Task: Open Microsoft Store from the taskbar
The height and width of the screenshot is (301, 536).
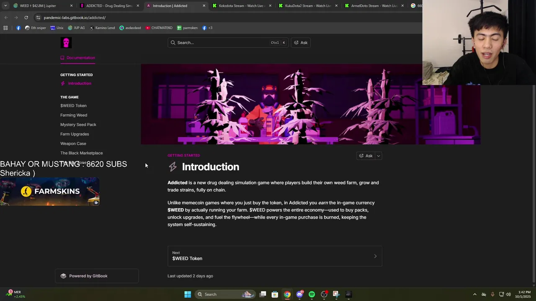Action: click(x=275, y=294)
